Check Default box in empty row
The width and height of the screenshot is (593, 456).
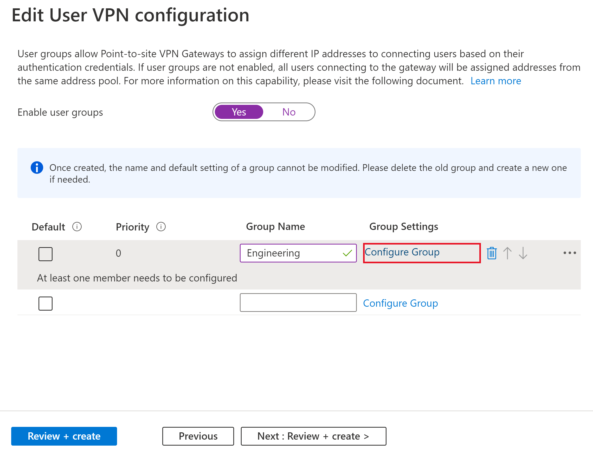[45, 303]
